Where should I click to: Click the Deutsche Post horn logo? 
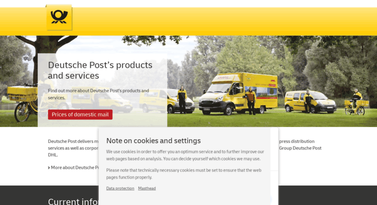[59, 17]
